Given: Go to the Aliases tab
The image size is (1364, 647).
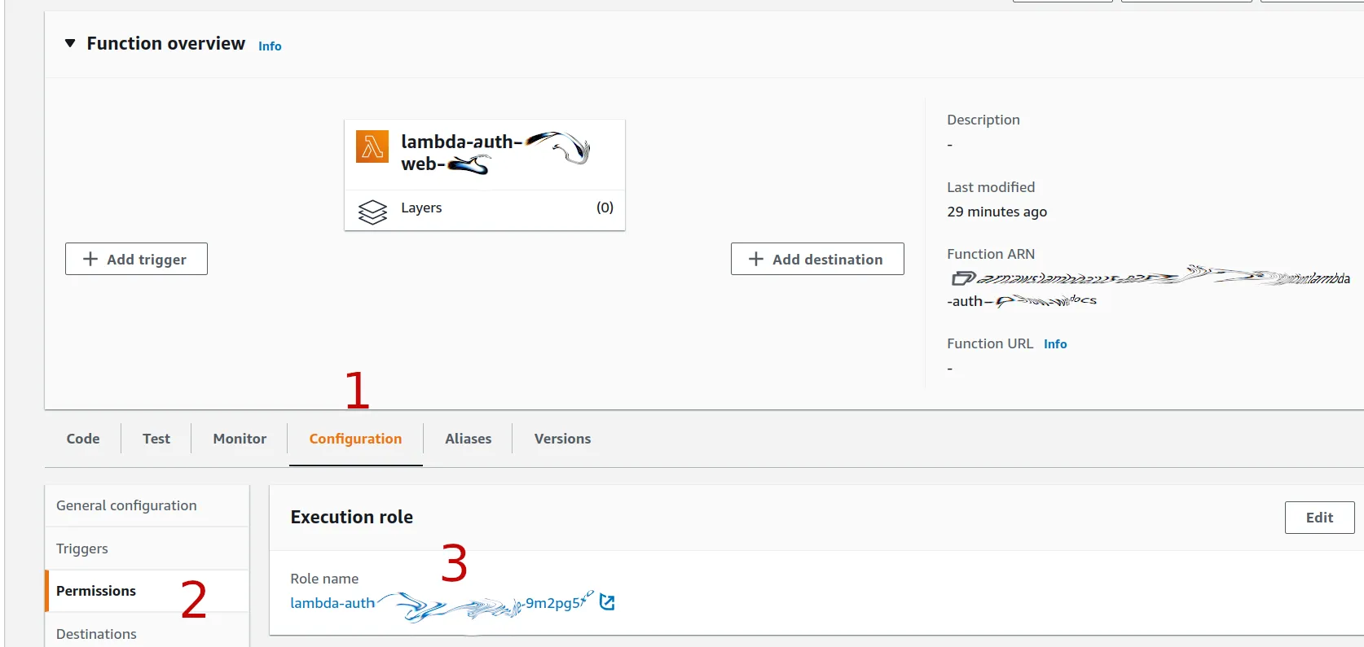Looking at the screenshot, I should [x=468, y=439].
